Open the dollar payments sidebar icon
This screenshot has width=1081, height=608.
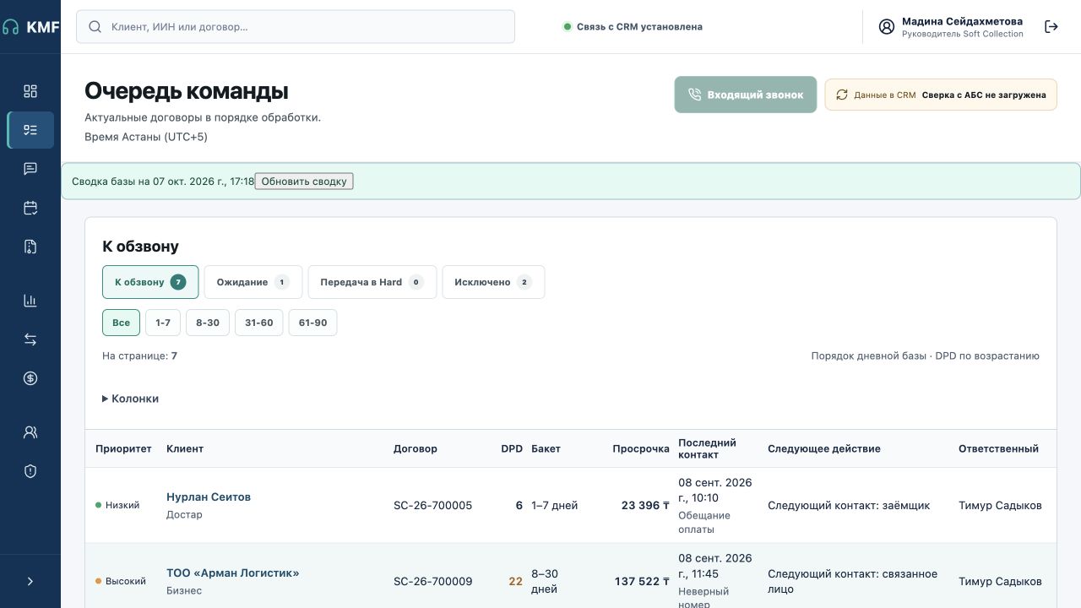coord(30,378)
